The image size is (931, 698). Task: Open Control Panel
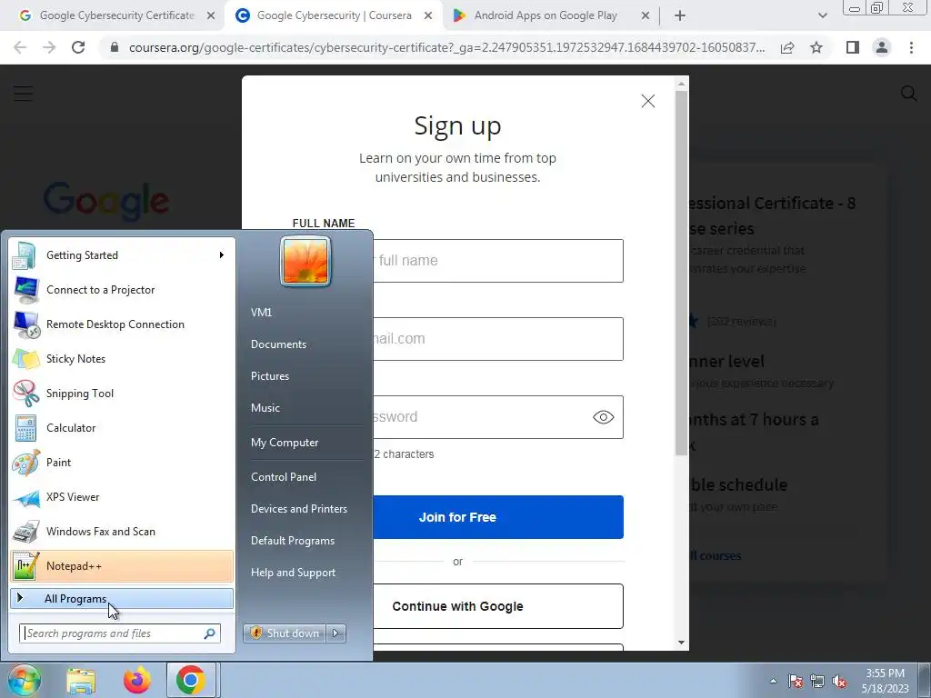tap(284, 477)
